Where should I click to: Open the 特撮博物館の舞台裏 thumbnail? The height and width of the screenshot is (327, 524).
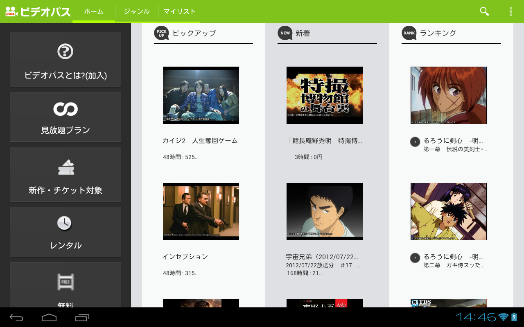[325, 95]
